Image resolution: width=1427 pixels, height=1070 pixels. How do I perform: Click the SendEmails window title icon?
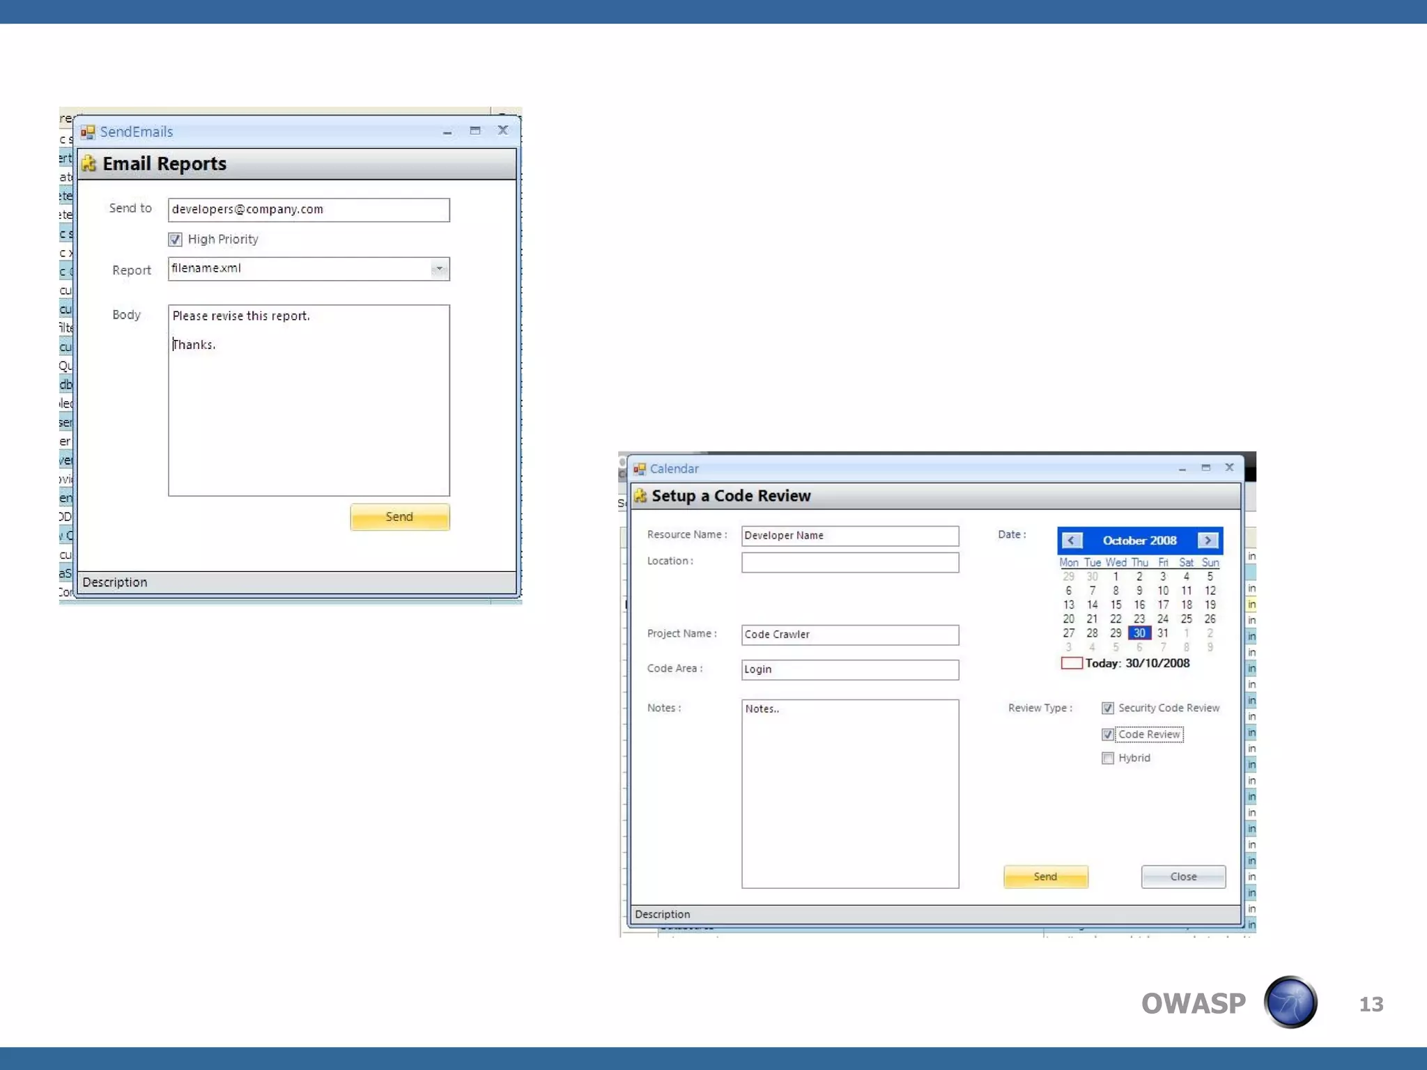[x=88, y=132]
